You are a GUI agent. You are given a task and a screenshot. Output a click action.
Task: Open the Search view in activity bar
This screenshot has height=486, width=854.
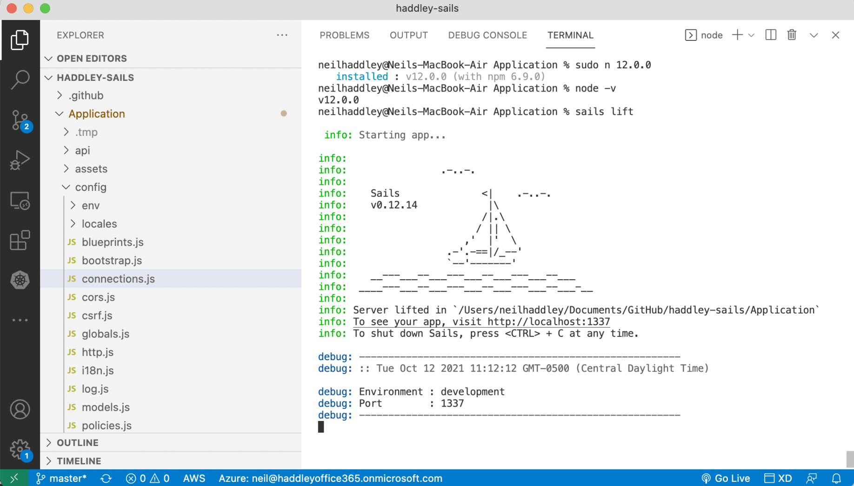[x=20, y=80]
